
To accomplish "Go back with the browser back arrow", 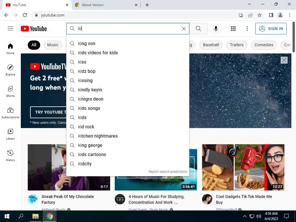I will point(6,15).
